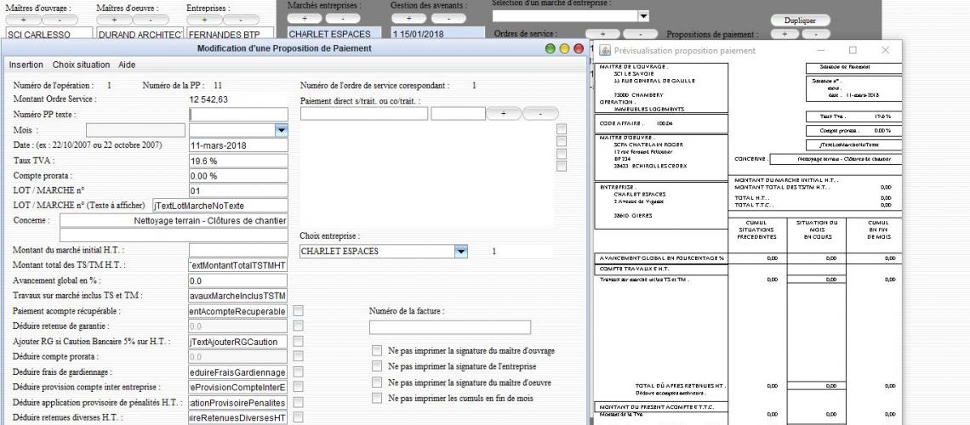Click the Numéro PP texte input field
The image size is (970, 425).
point(238,114)
